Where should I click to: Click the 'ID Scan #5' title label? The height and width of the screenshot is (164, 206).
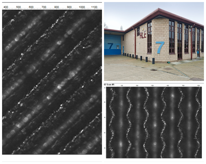point(109,85)
